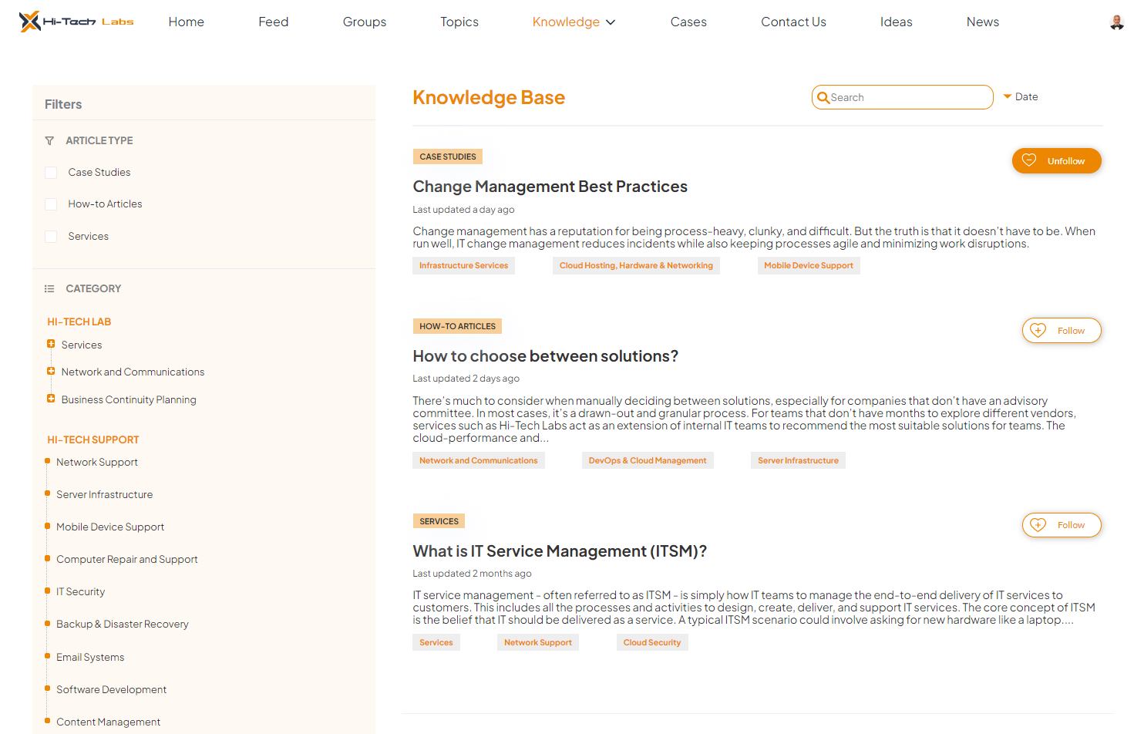1144x734 pixels.
Task: Click Mobile Device Support tag
Action: click(x=809, y=265)
